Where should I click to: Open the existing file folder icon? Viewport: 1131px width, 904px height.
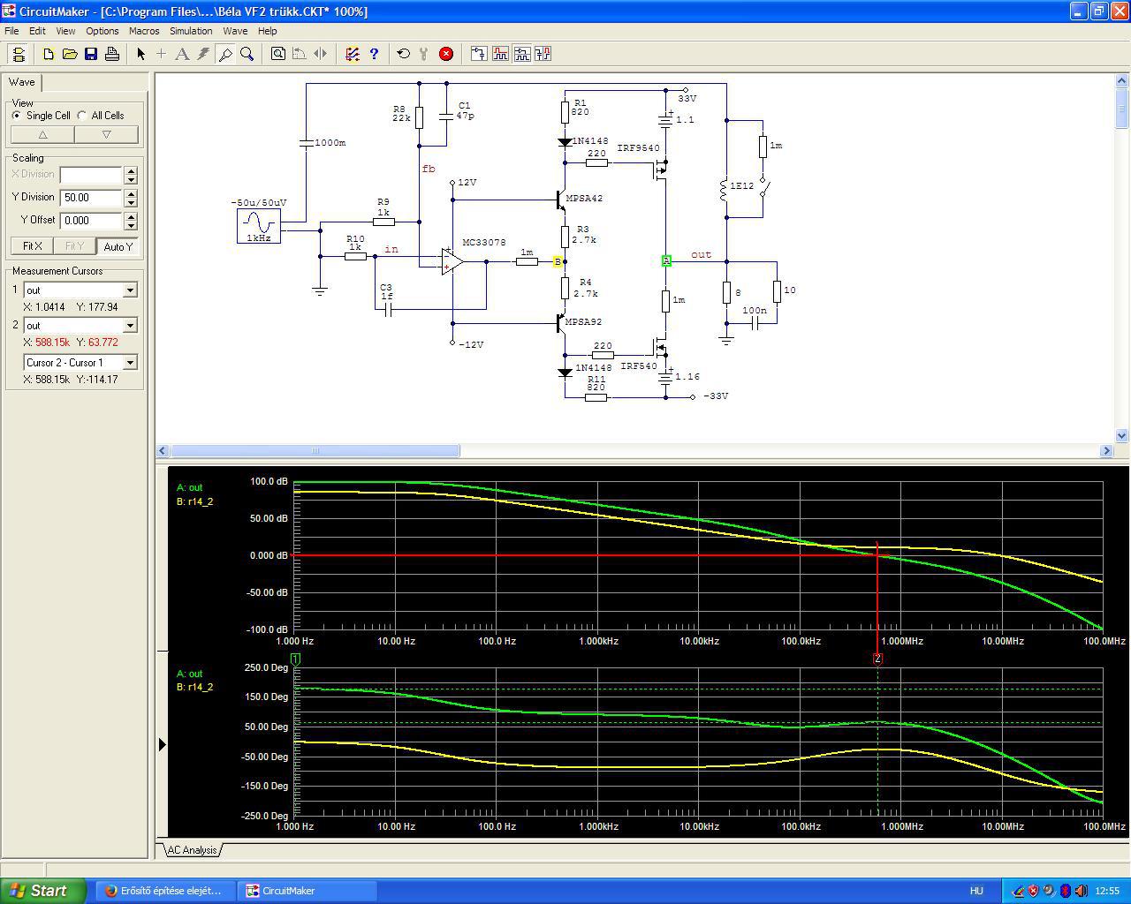pyautogui.click(x=70, y=54)
